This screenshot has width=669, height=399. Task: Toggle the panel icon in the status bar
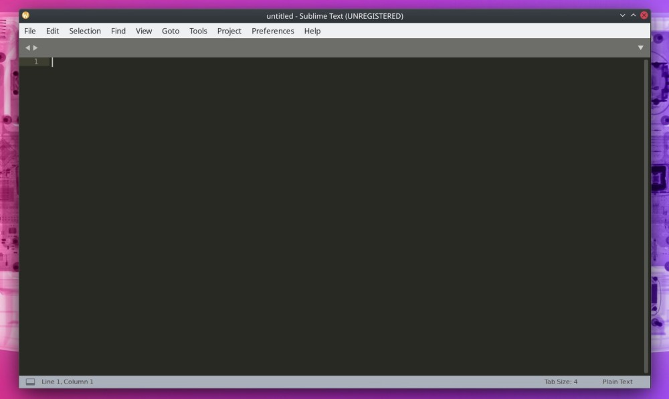[x=30, y=381]
